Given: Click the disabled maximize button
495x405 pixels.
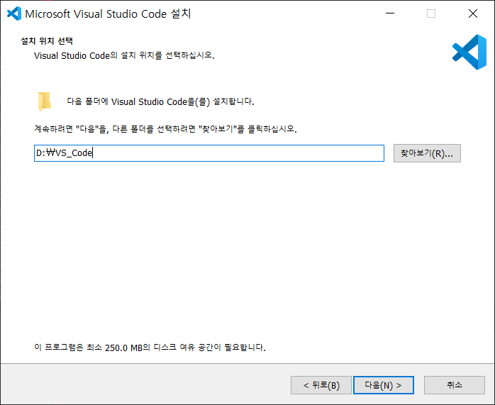Looking at the screenshot, I should pyautogui.click(x=431, y=13).
